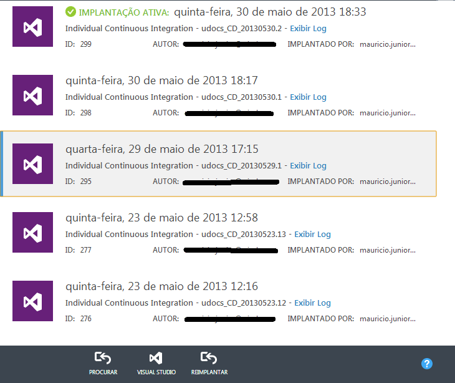
Task: Click Visual Studio icon for deployment ID 277
Action: tap(32, 232)
